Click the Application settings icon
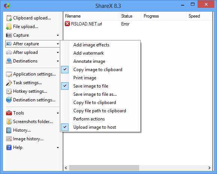Screen dimensions: 217x174 tap(9, 74)
